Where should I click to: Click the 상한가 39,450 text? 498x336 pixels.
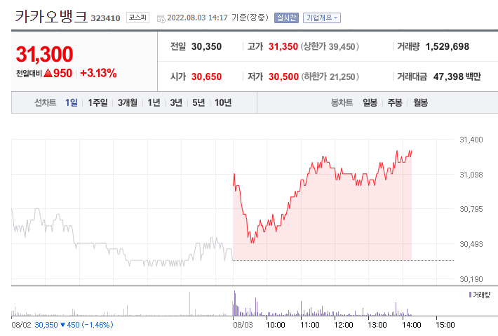[x=330, y=47]
